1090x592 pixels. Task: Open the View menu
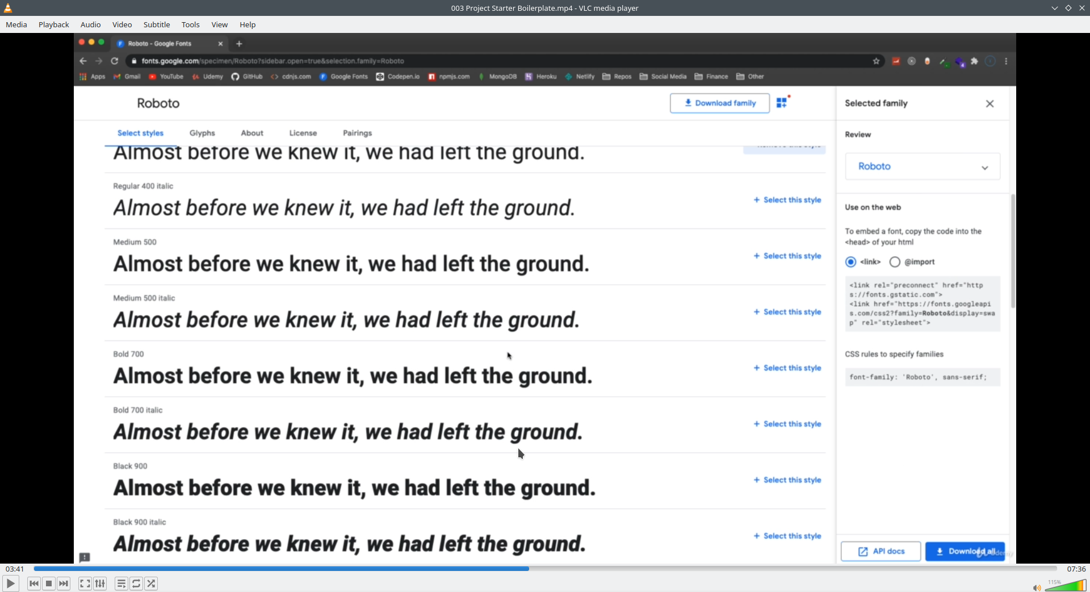pos(220,24)
